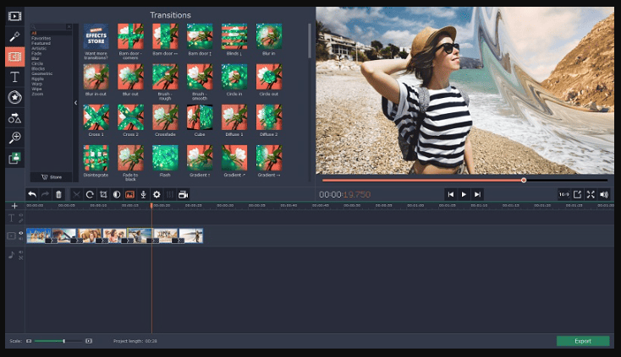Open the Stickers star sidebar tab
Screen dimensions: 621x357
pos(14,97)
